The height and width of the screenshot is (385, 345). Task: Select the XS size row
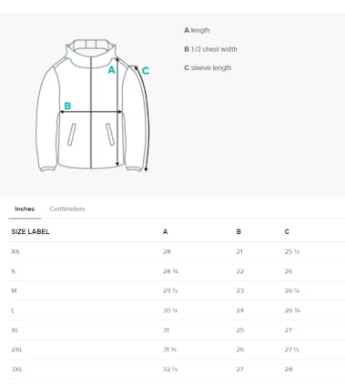176,251
